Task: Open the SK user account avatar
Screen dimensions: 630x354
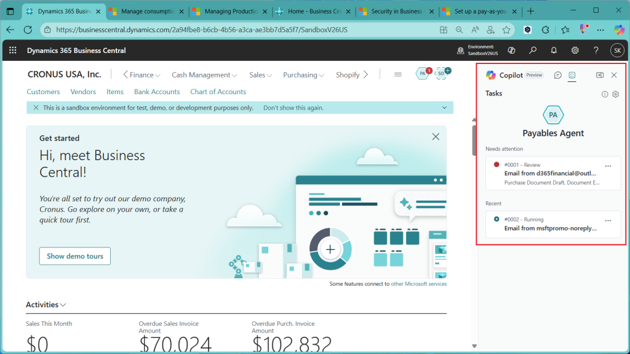Action: [x=617, y=50]
